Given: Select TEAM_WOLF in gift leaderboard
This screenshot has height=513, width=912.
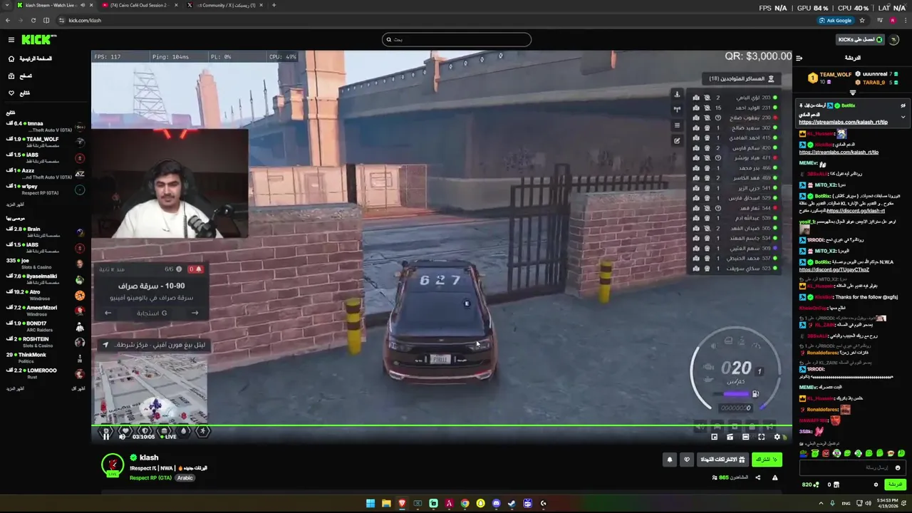Looking at the screenshot, I should (x=835, y=75).
